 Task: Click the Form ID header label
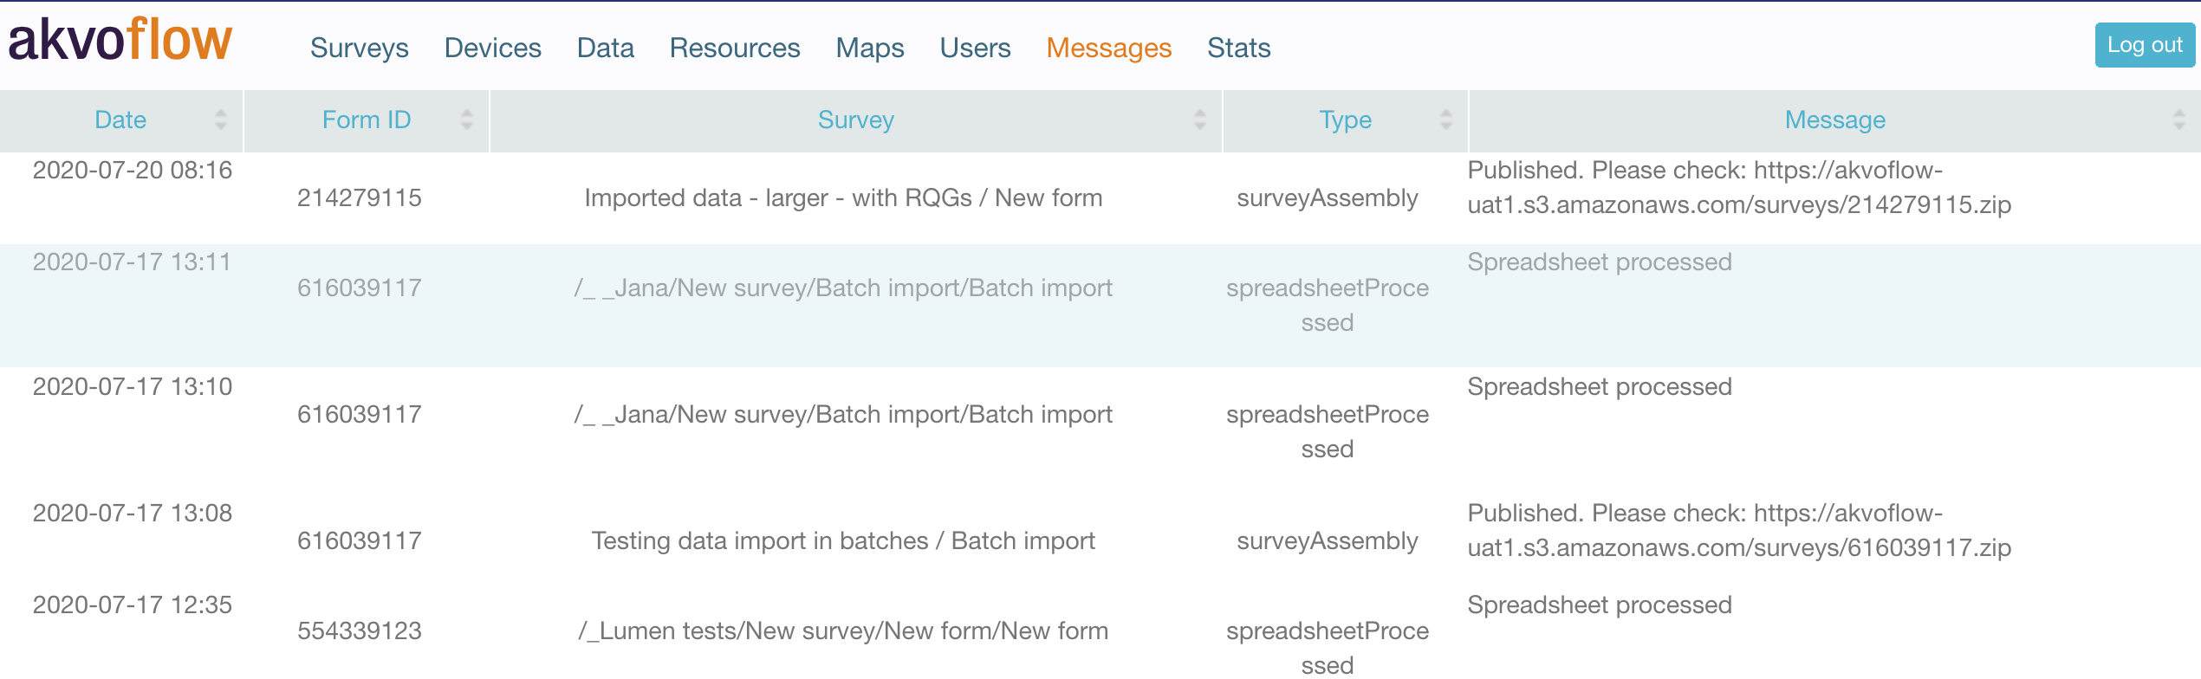coord(367,120)
